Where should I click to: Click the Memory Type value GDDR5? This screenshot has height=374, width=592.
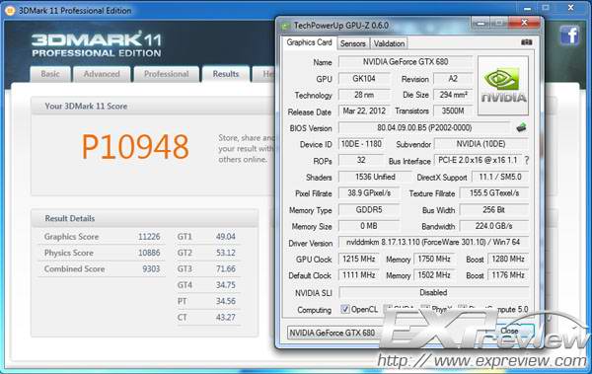click(x=368, y=209)
